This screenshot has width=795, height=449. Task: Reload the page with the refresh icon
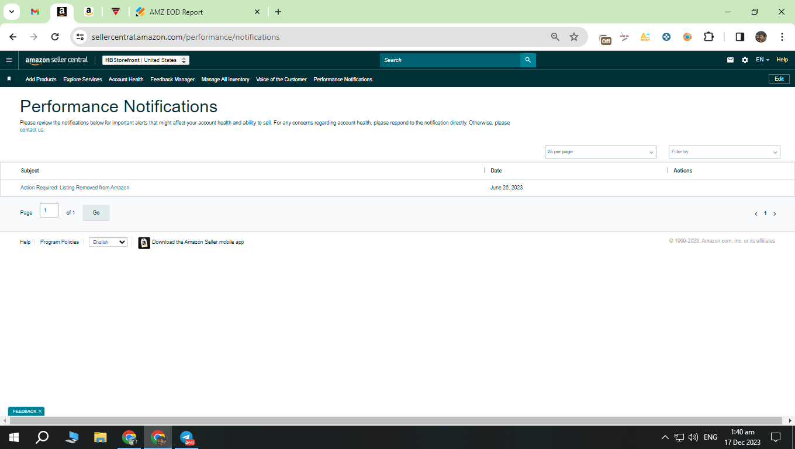pos(55,37)
